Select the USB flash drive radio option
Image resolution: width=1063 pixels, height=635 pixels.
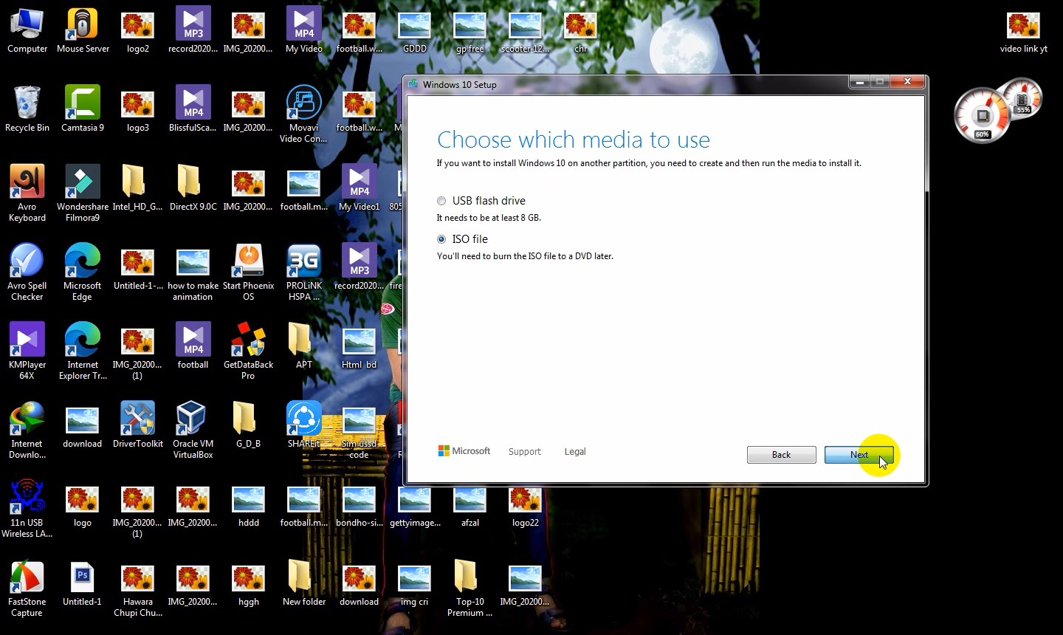click(x=441, y=201)
